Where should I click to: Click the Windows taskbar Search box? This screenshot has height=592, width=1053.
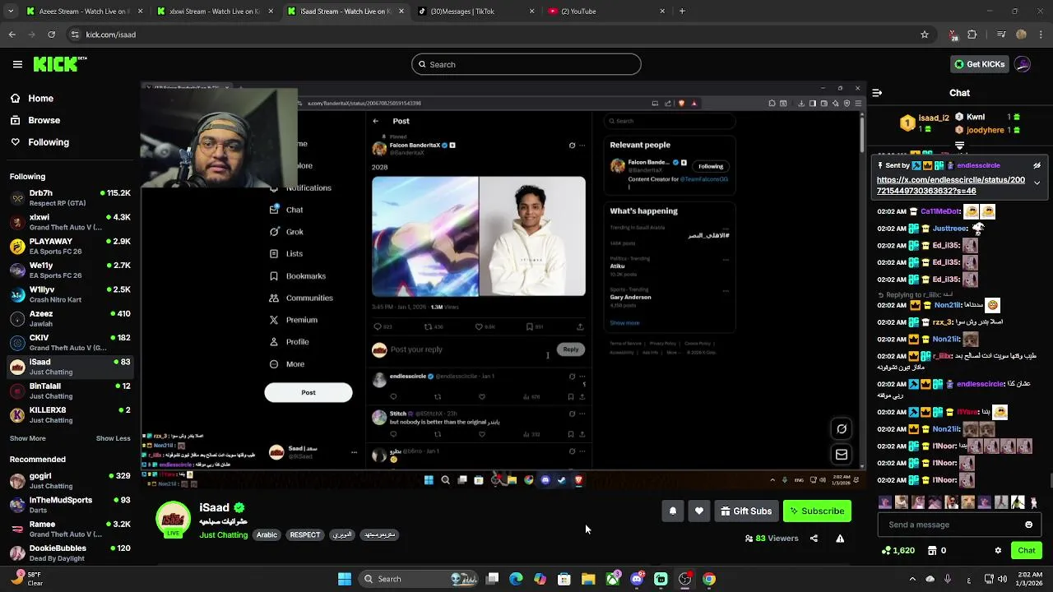pos(420,579)
